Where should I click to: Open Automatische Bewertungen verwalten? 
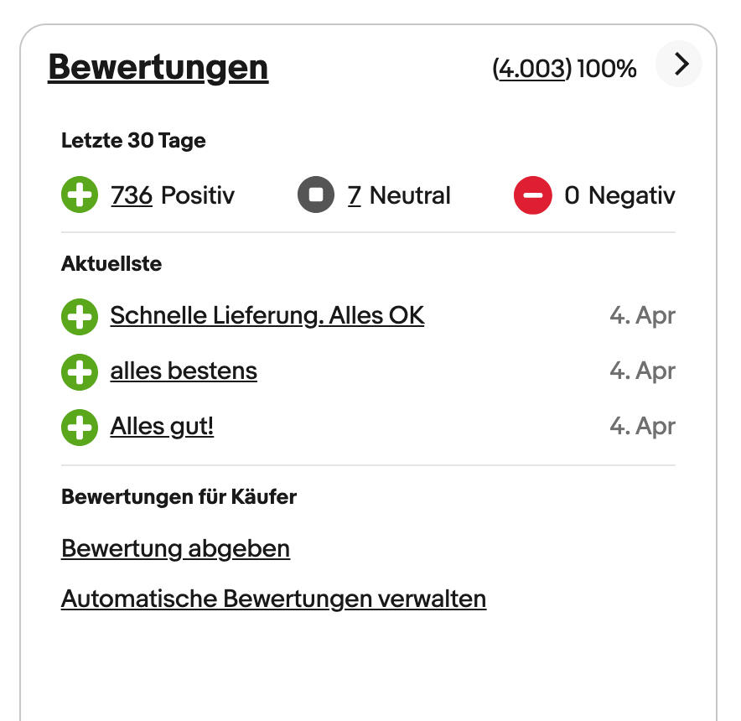coord(273,599)
